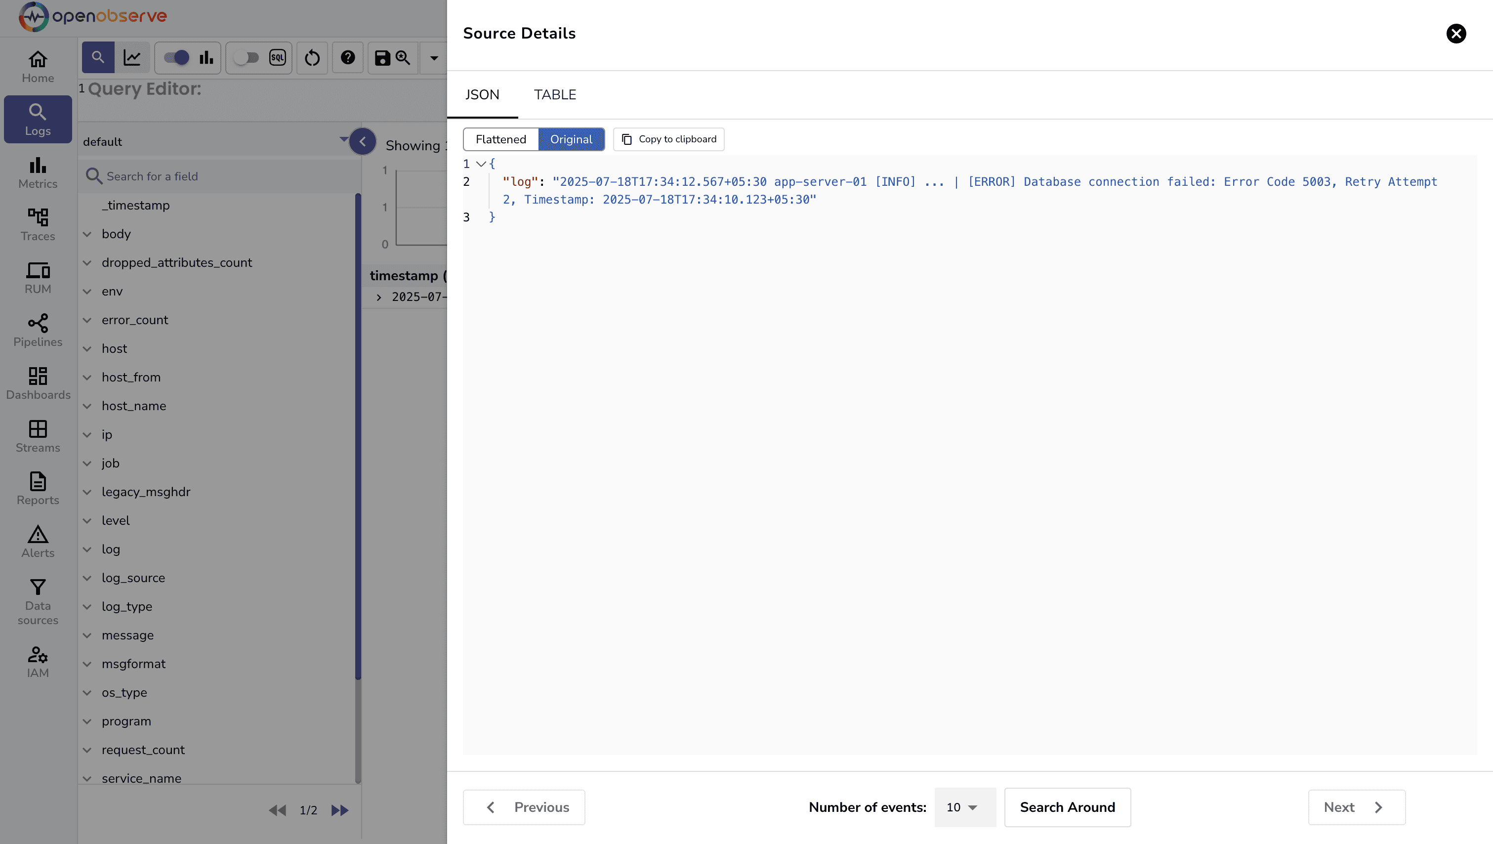Switch to Flattened JSON view
1493x844 pixels.
pos(500,139)
